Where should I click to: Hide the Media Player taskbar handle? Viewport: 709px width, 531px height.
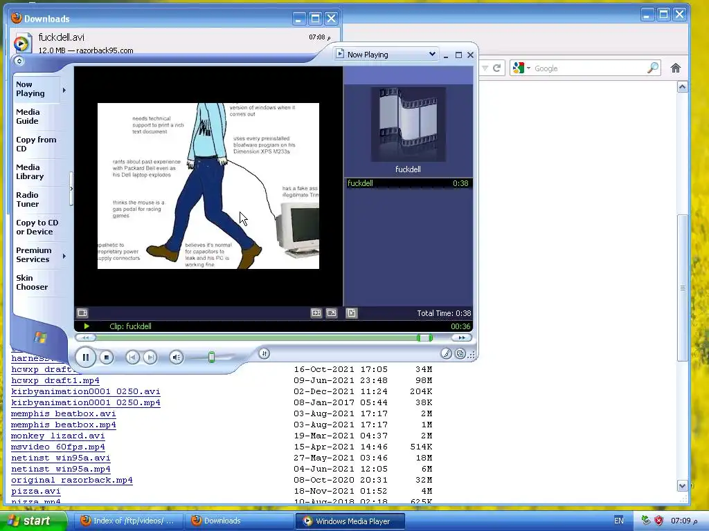click(x=71, y=188)
